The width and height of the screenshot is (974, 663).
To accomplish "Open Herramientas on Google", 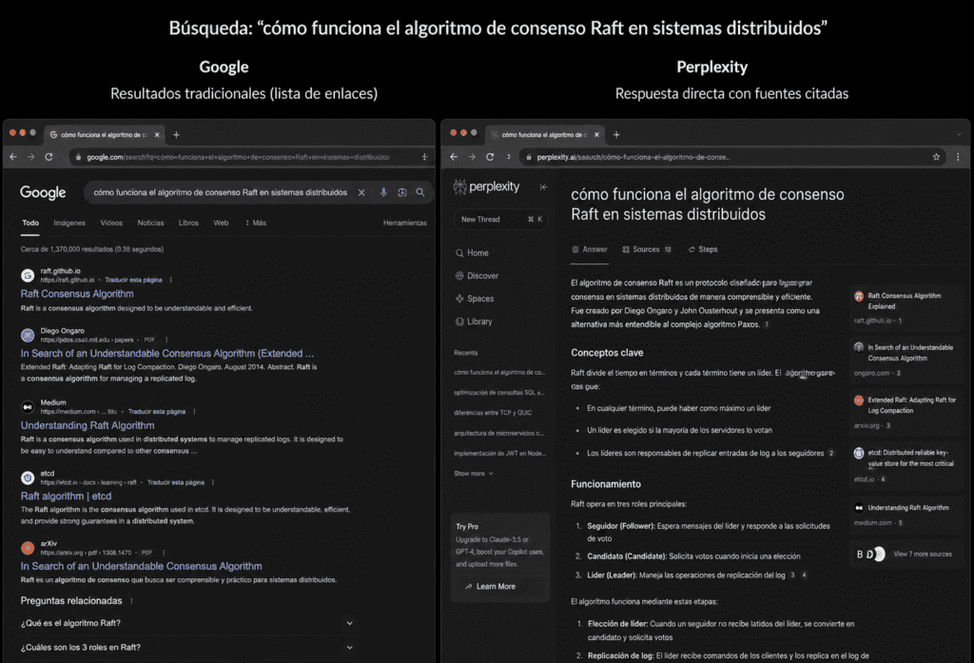I will pos(405,224).
